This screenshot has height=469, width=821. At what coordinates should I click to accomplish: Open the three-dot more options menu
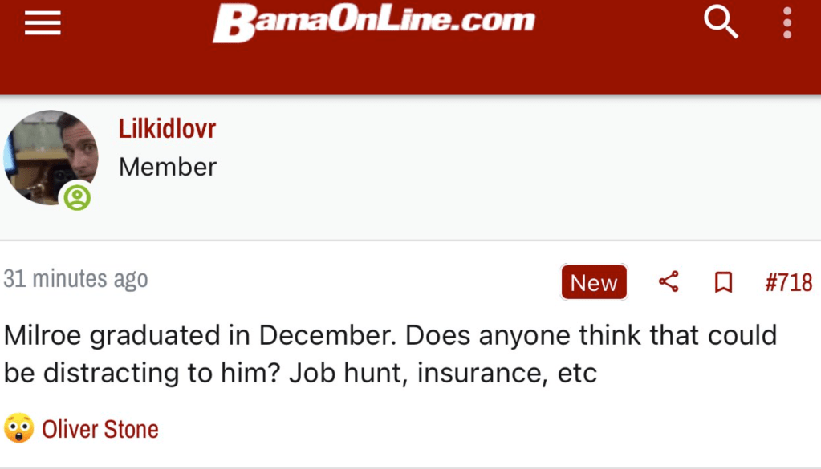pos(786,23)
